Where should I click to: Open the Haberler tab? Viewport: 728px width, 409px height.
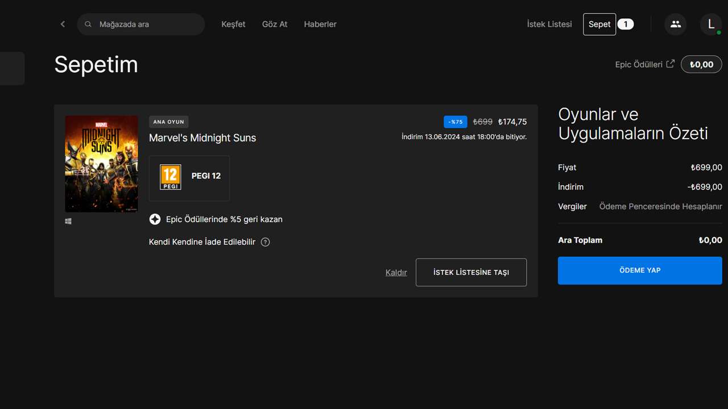coord(320,24)
